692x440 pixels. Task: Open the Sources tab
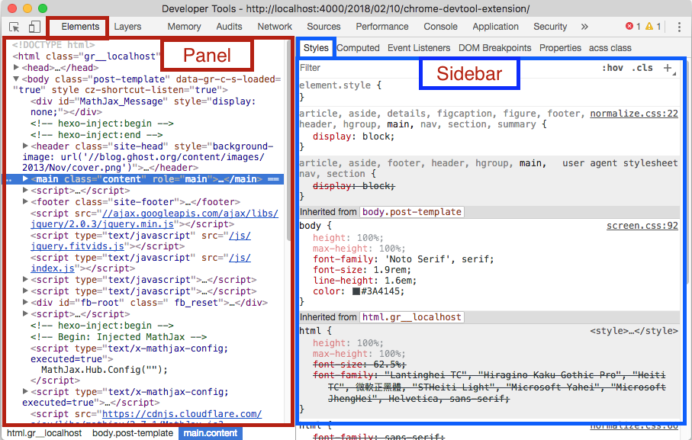[x=323, y=27]
